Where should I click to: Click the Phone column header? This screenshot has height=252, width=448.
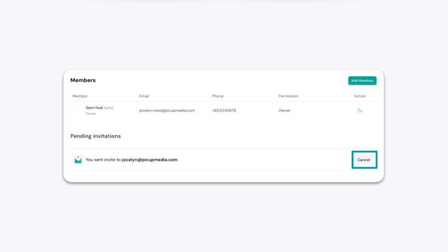[x=217, y=96]
